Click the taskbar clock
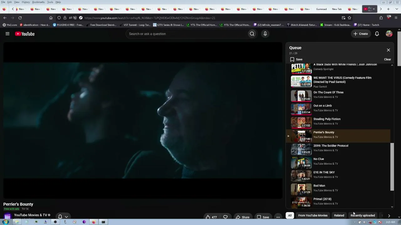The width and height of the screenshot is (401, 225). click(x=390, y=222)
